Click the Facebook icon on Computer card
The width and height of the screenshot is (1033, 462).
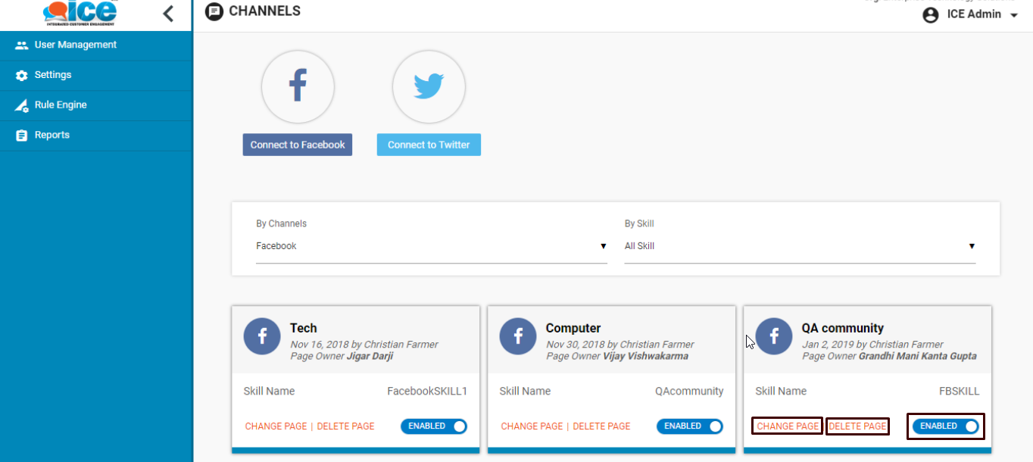click(x=518, y=336)
